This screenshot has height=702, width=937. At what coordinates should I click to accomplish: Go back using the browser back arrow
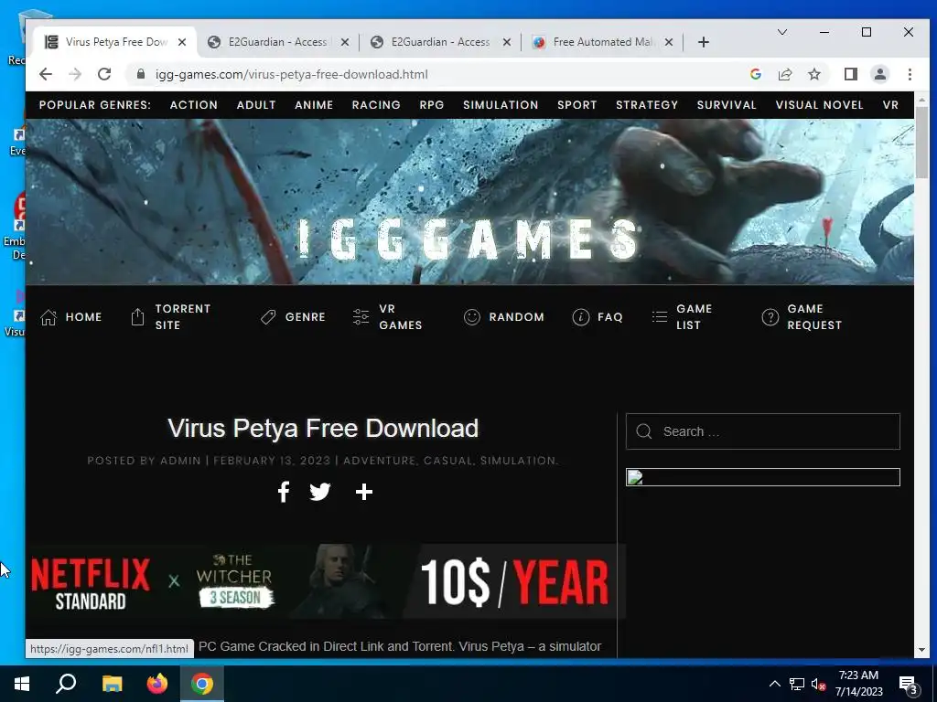[x=46, y=74]
